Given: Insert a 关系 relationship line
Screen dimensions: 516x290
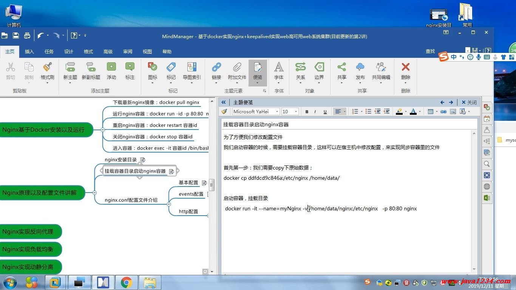Looking at the screenshot, I should 301,71.
